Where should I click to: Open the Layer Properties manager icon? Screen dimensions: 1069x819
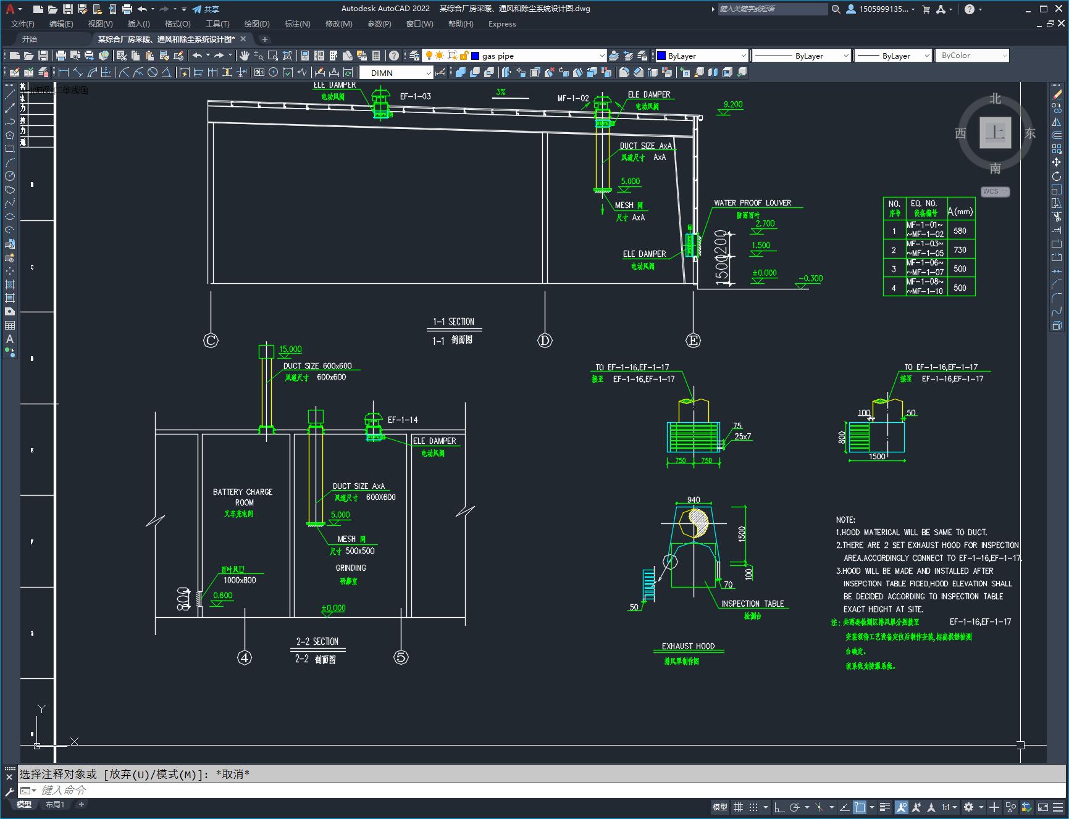(414, 56)
